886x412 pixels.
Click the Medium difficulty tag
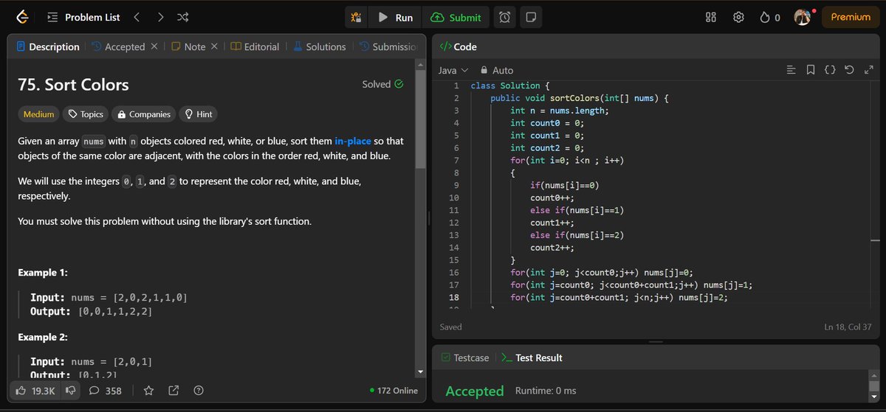click(x=39, y=114)
